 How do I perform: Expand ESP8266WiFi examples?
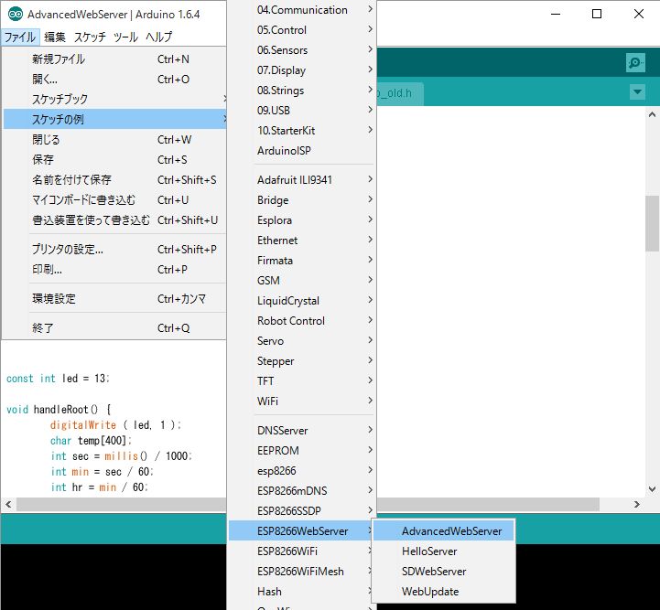click(301, 551)
